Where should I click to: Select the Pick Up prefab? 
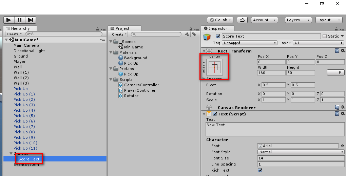coord(131,74)
